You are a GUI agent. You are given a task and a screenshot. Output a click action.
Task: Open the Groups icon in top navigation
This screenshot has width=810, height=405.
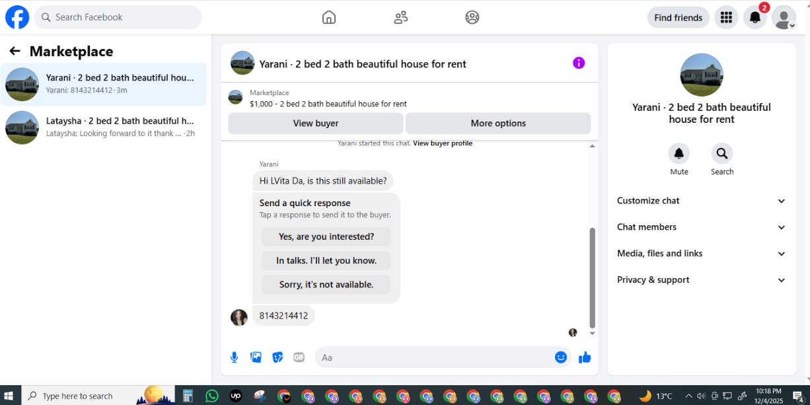(x=472, y=17)
